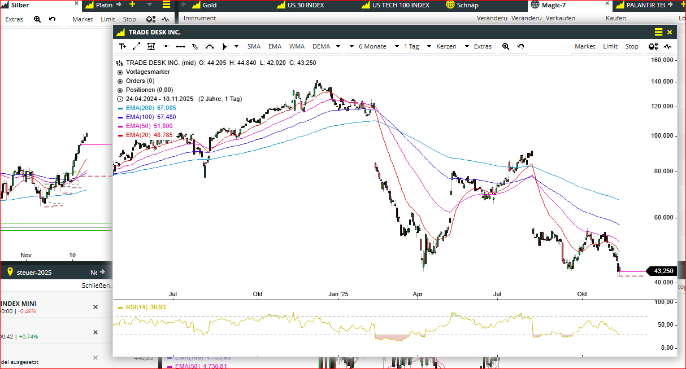Select the arc curve drawing tool

[x=210, y=47]
